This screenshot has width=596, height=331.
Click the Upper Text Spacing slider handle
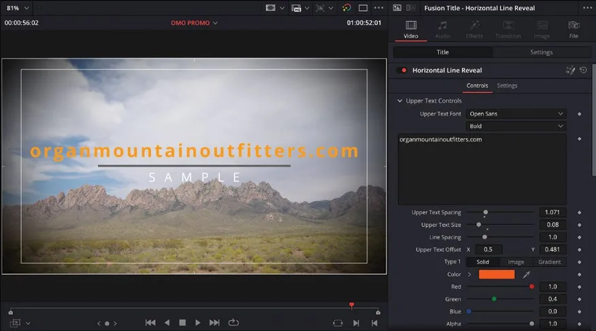click(x=485, y=212)
